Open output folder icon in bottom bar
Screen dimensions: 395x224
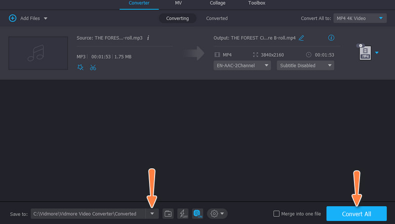(168, 213)
